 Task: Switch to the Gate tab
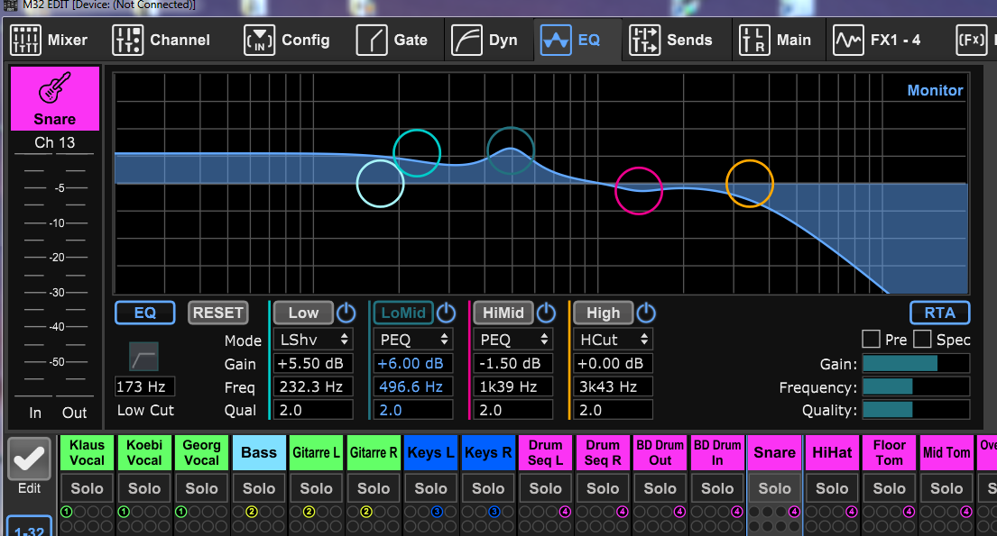(392, 40)
